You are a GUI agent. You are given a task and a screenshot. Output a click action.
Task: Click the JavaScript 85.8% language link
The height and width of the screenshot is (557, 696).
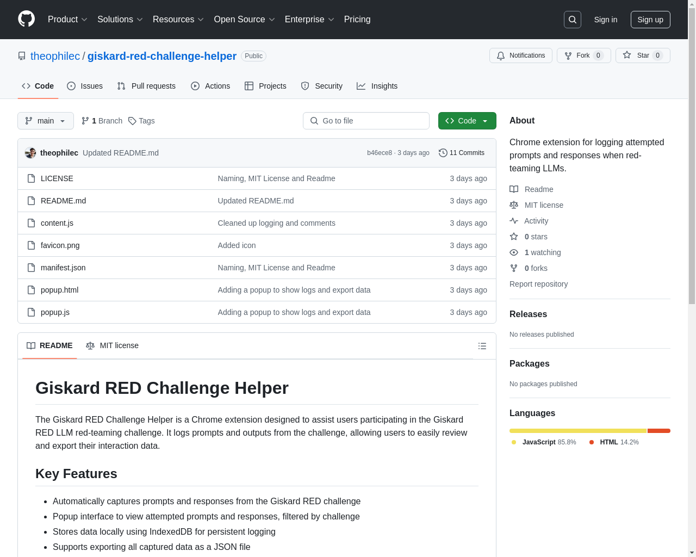coord(544,442)
